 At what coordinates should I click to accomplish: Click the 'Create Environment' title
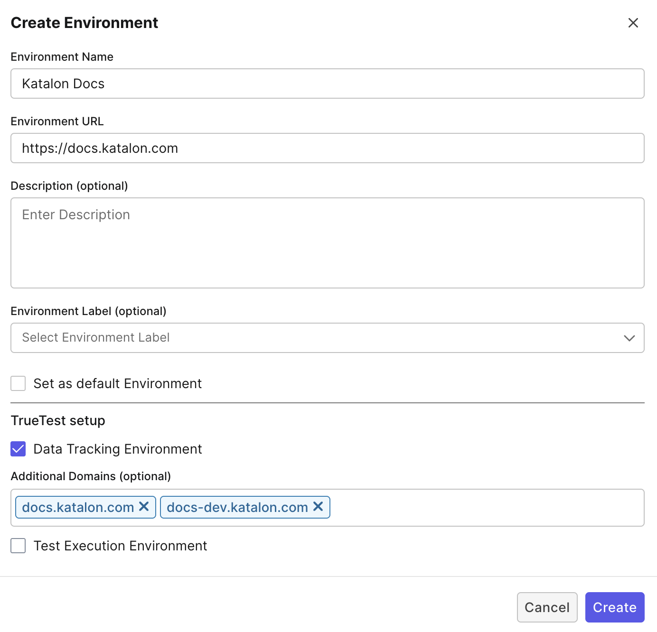(x=84, y=23)
